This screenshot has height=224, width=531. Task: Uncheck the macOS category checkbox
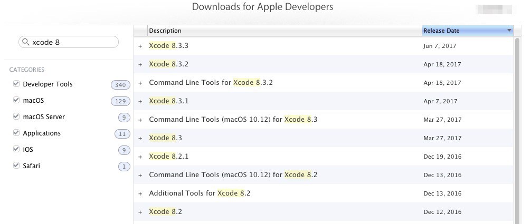tap(16, 100)
